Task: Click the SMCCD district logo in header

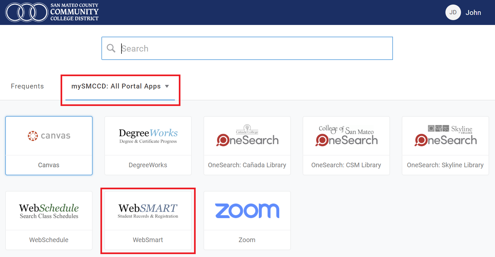Action: point(52,12)
